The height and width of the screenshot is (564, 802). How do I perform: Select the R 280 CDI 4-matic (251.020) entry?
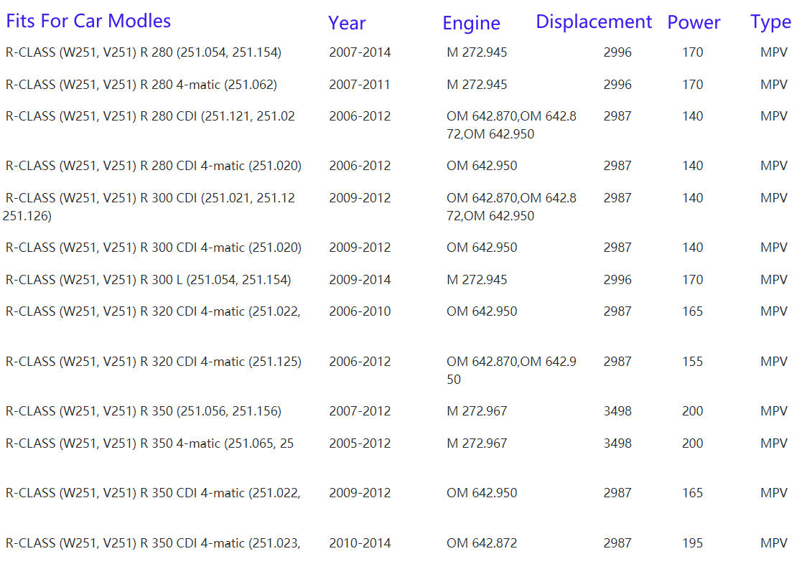pos(153,166)
